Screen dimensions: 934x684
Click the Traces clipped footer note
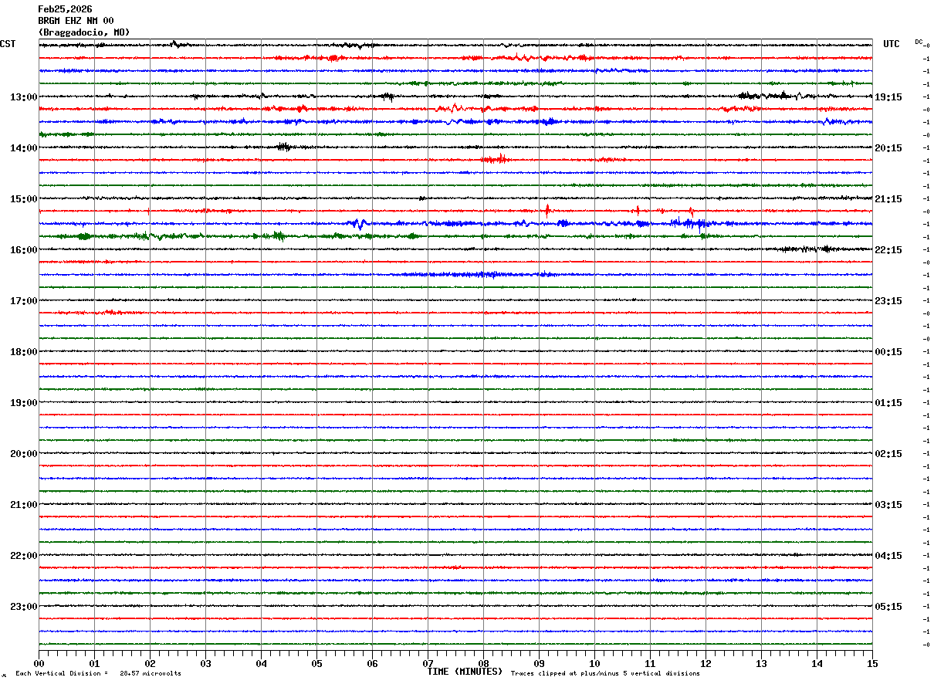(x=605, y=674)
